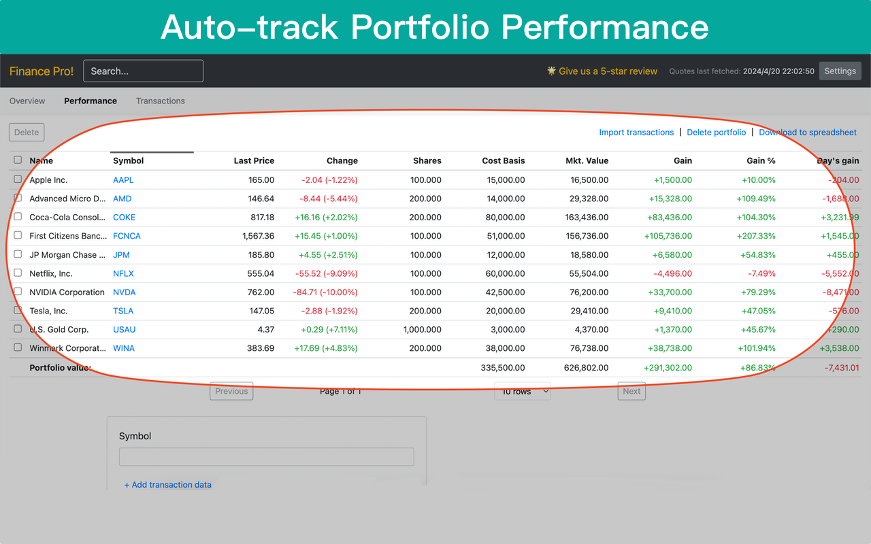
Task: Open the USAU symbol link
Action: pyautogui.click(x=125, y=330)
